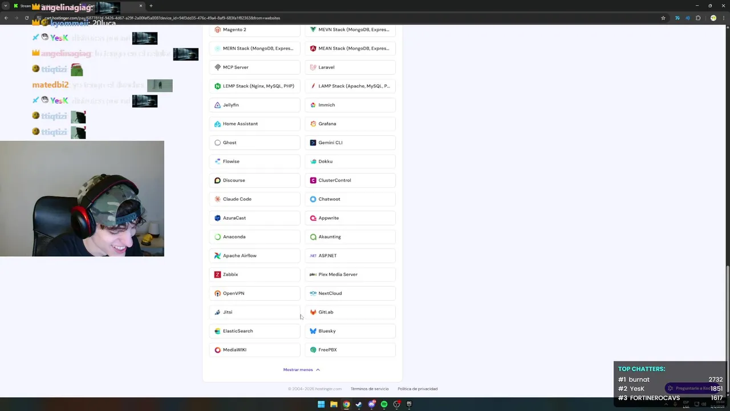
Task: Click the Ghost circle icon
Action: 217,143
